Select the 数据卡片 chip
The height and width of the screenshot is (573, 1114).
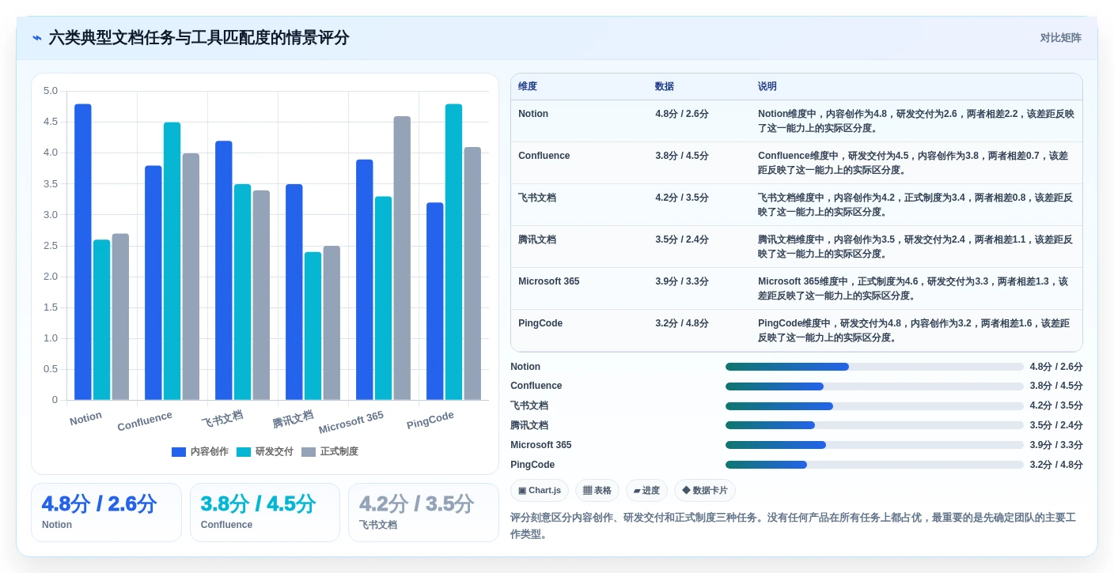click(705, 491)
